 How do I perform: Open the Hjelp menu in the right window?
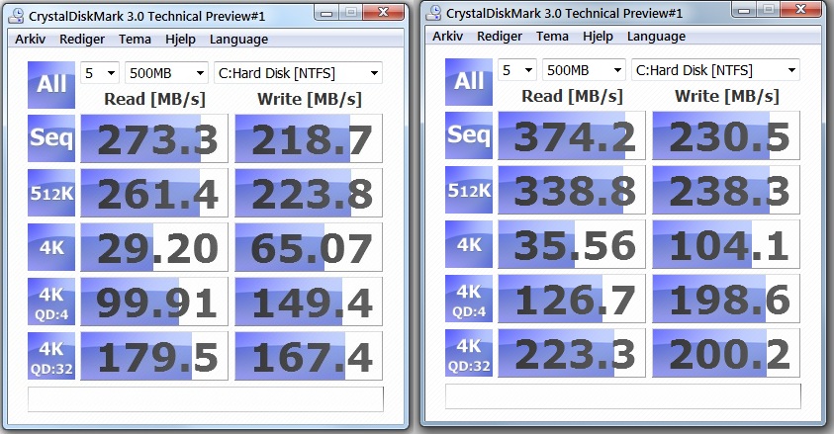click(598, 37)
